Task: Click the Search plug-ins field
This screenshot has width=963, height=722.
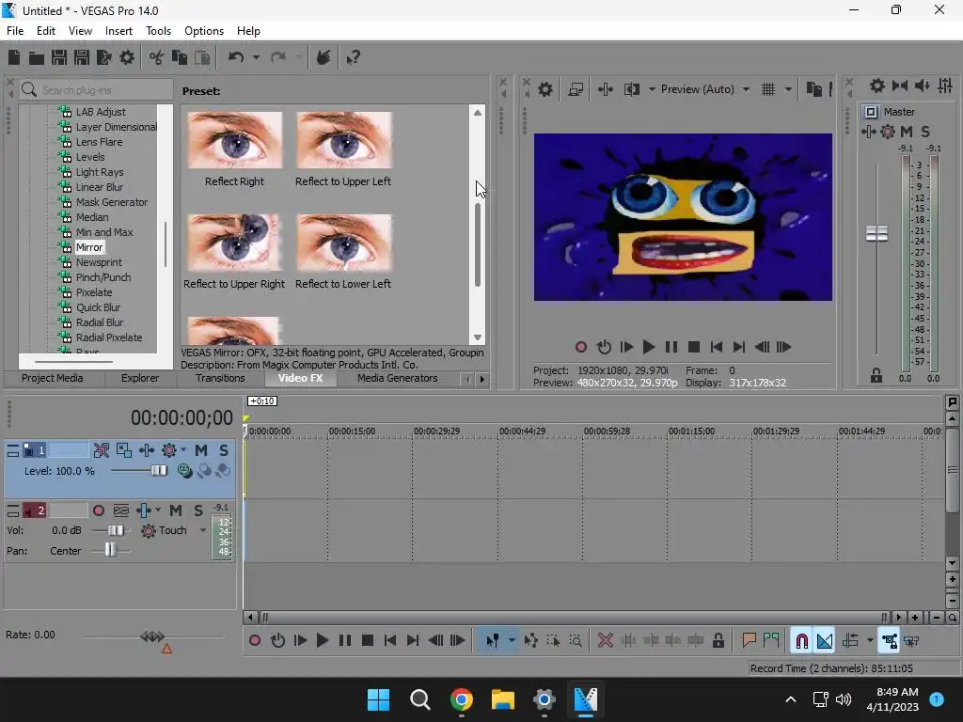Action: 97,90
